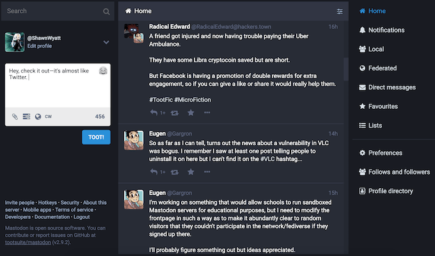Favourite Eugen's VLC vulnerability post
This screenshot has height=256, width=435.
click(191, 172)
